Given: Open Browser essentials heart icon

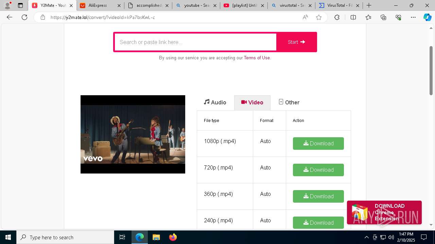Looking at the screenshot, I should click(398, 17).
